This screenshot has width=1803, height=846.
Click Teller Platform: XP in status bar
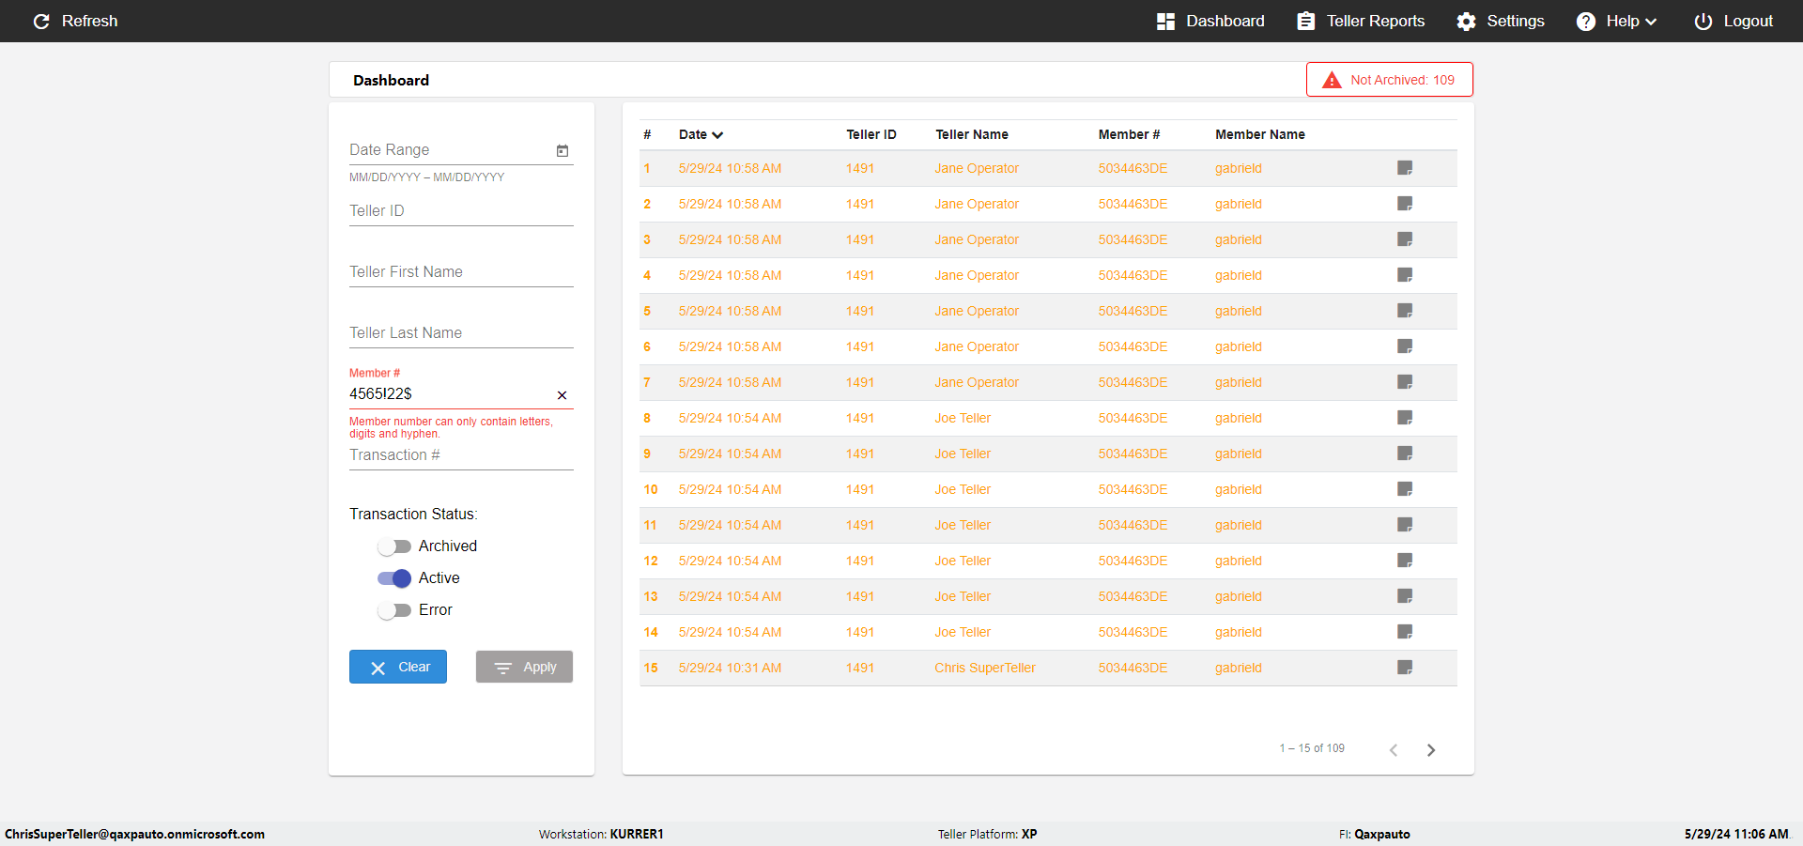[987, 834]
